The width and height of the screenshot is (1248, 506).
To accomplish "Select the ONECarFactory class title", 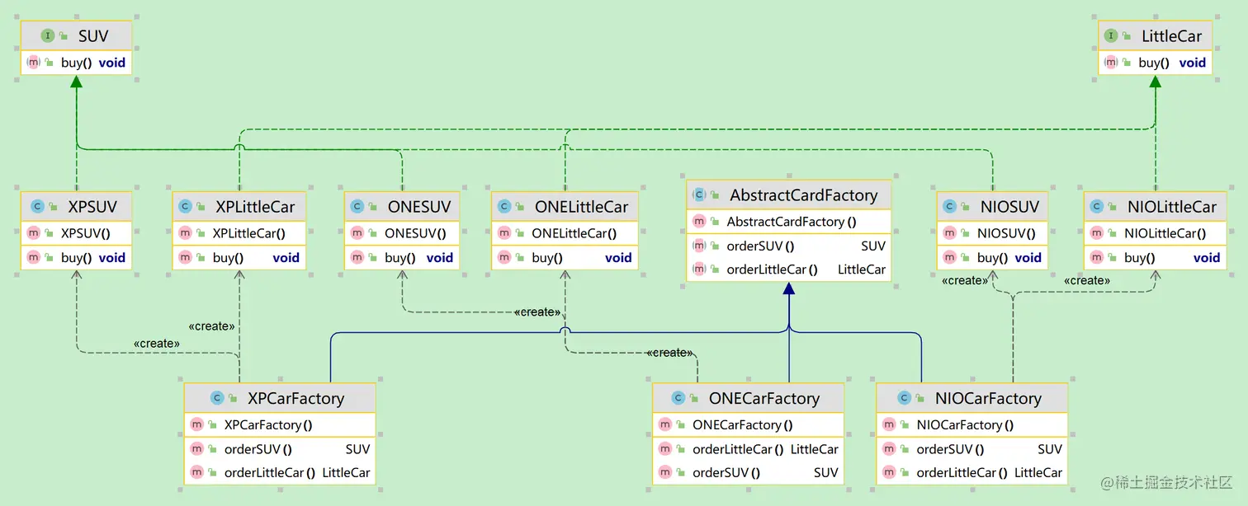I will (764, 398).
